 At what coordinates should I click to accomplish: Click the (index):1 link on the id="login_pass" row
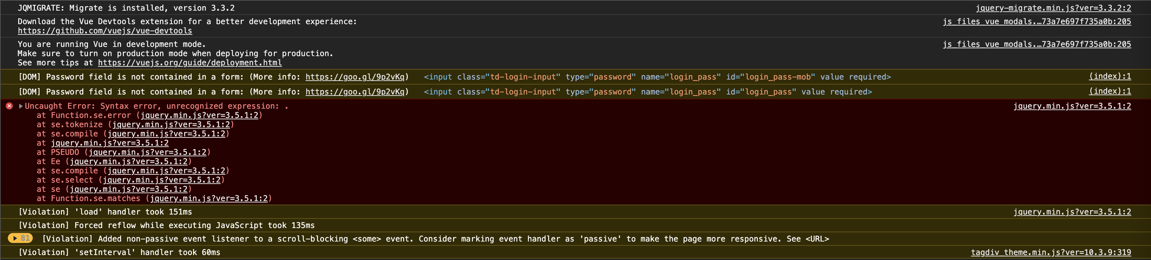point(1110,91)
